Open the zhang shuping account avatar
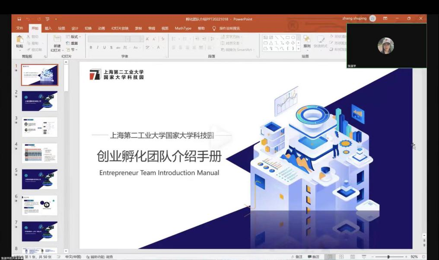Viewport: 439px width, 260px height. pos(372,19)
